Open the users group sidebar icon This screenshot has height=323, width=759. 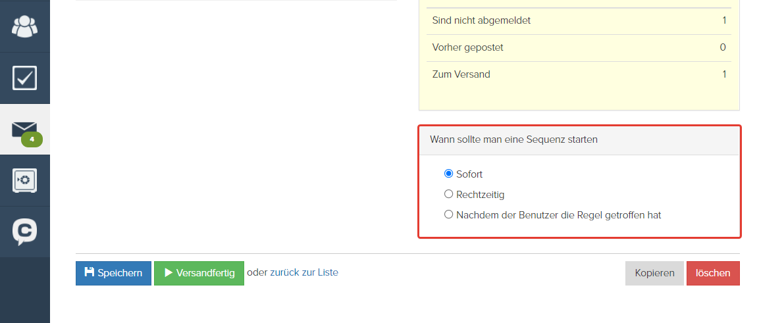coord(25,26)
